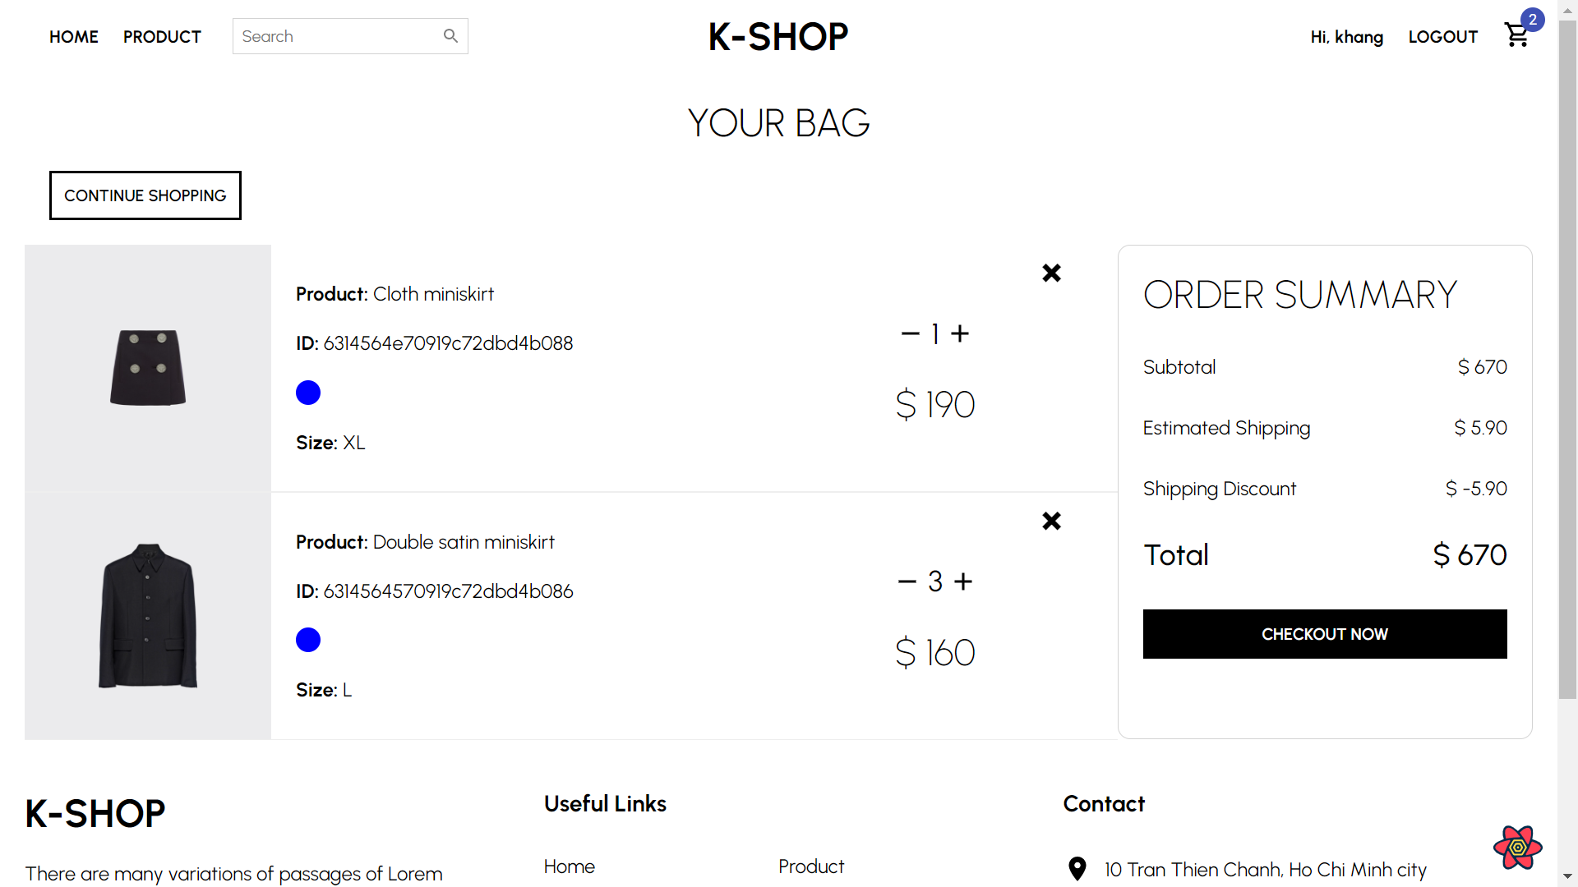Viewport: 1578px width, 887px height.
Task: Click the search magnifier icon
Action: (x=450, y=35)
